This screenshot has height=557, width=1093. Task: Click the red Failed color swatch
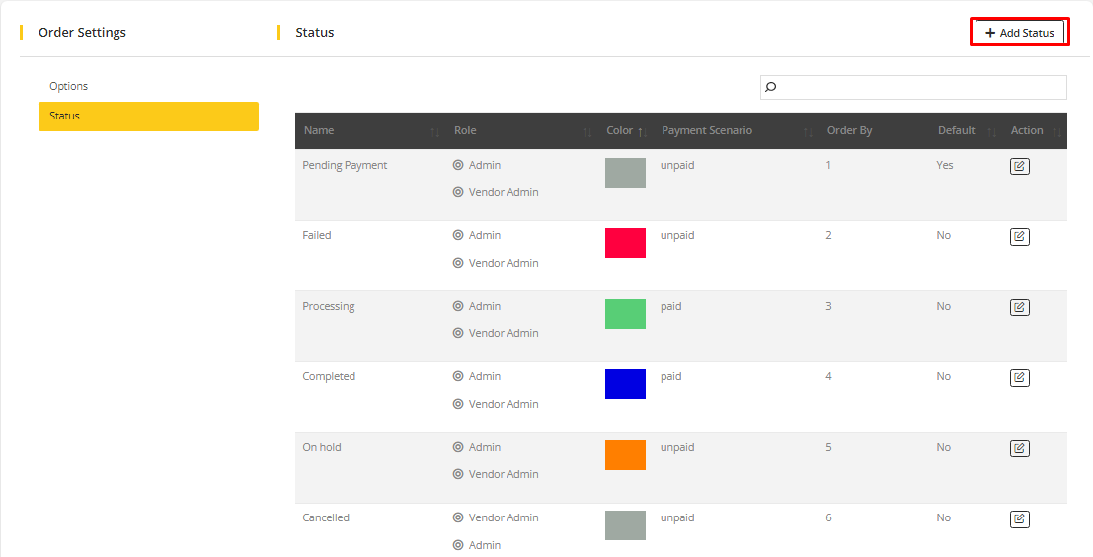[625, 243]
